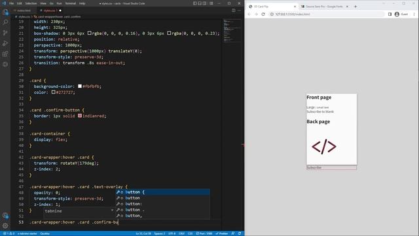Click the #272727 color swatch on line 31
The width and height of the screenshot is (419, 236).
coord(53,92)
